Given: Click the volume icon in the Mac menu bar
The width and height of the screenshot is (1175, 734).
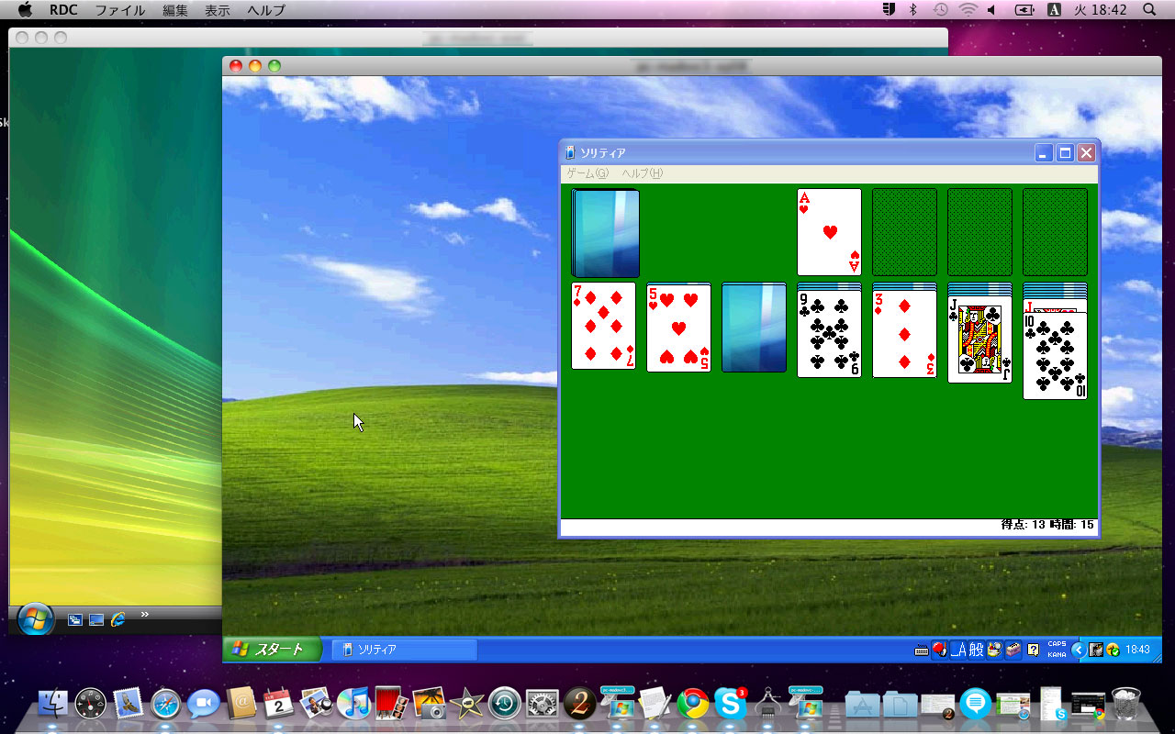Looking at the screenshot, I should (992, 10).
